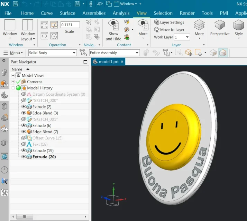Switch to the Render tab

coord(187,13)
